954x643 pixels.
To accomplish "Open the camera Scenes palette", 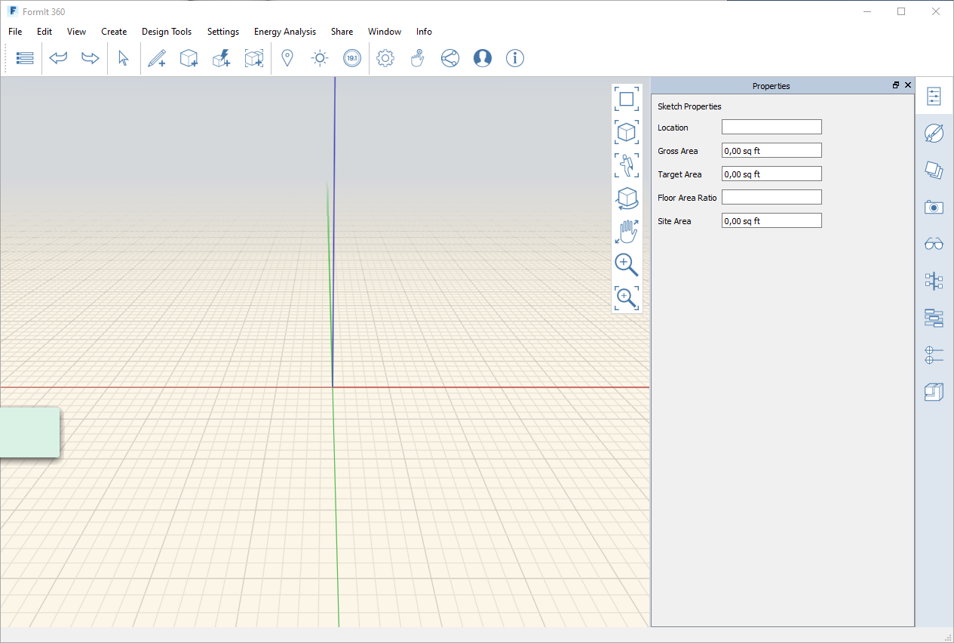I will [x=934, y=207].
